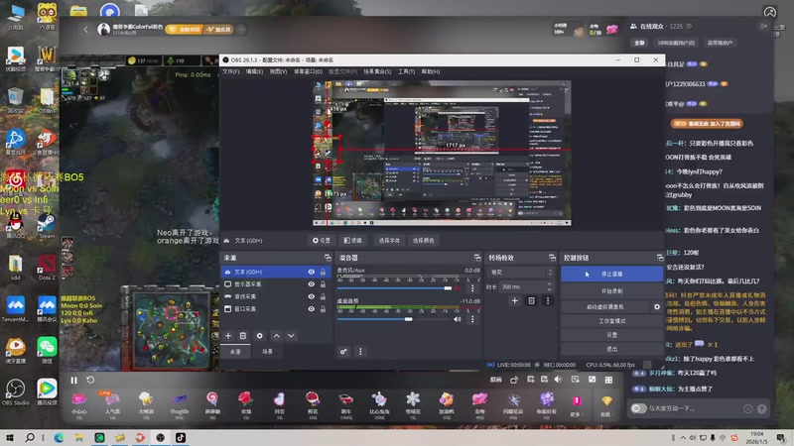Switch to the 来源 tab
Screen dimensions: 794x446
point(235,352)
